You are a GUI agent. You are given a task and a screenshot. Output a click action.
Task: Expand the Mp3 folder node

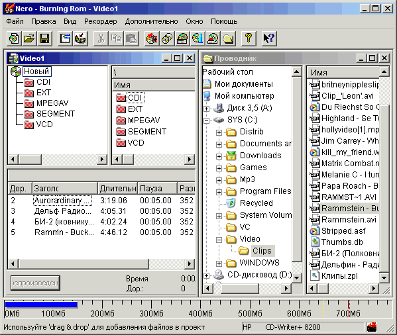[x=219, y=180]
